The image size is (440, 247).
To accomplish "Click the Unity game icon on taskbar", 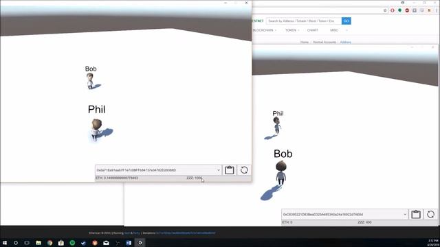I will point(140,243).
